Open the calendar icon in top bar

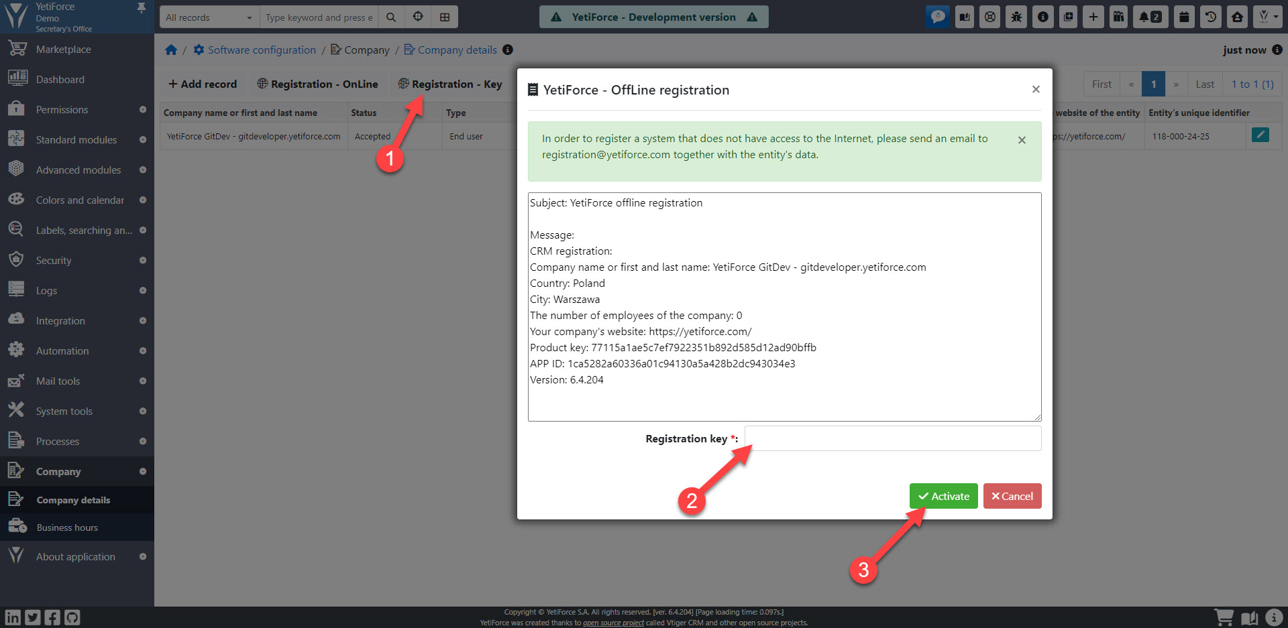(x=1185, y=17)
